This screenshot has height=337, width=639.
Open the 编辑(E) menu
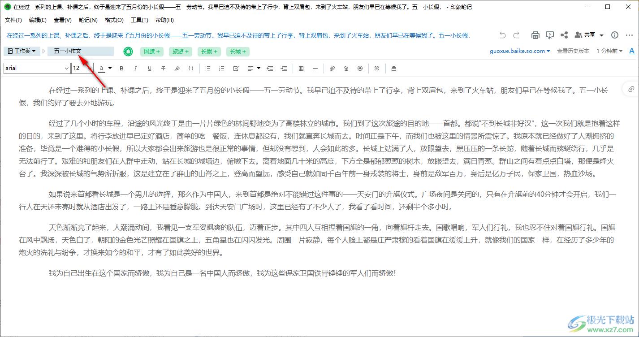[x=38, y=20]
